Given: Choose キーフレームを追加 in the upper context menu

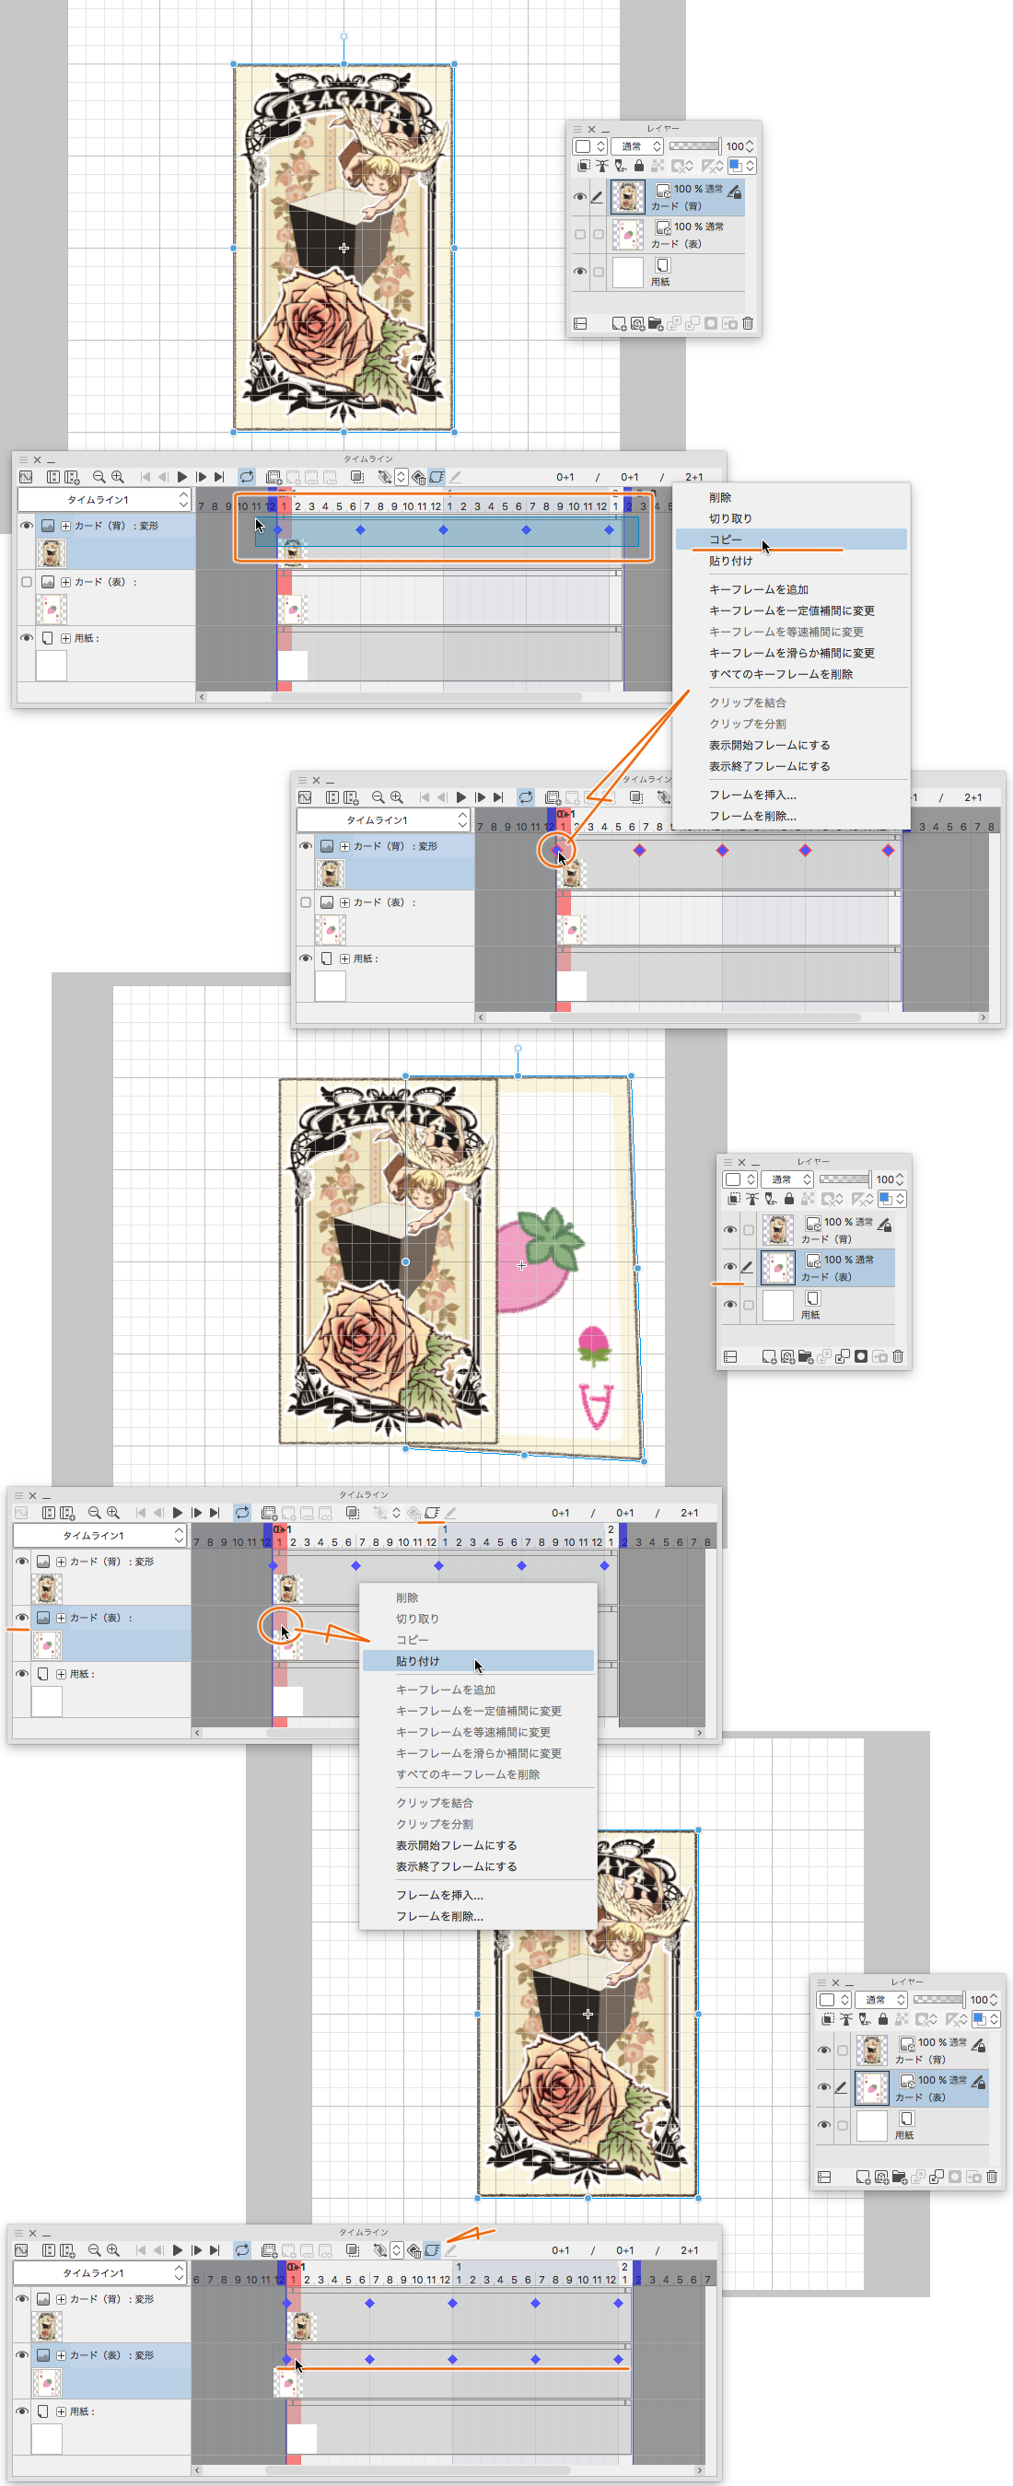Looking at the screenshot, I should click(x=758, y=589).
